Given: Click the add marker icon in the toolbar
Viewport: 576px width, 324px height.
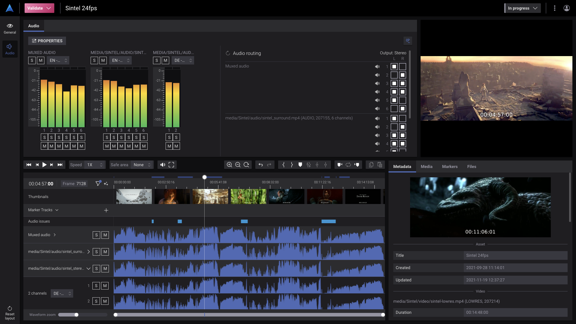Looking at the screenshot, I should (300, 165).
